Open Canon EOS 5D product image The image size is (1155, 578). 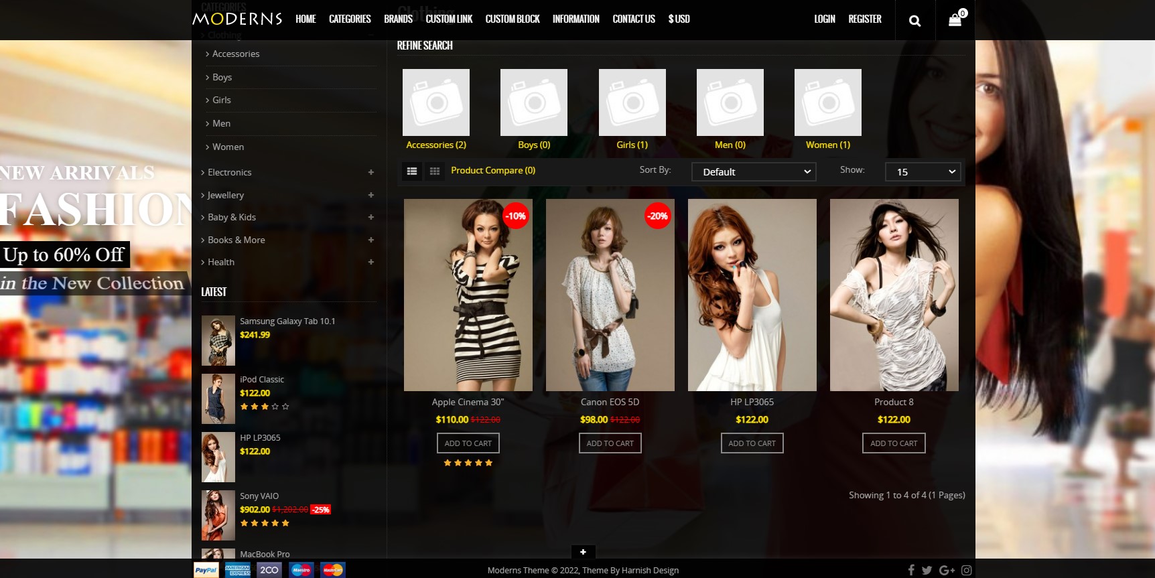(x=610, y=295)
